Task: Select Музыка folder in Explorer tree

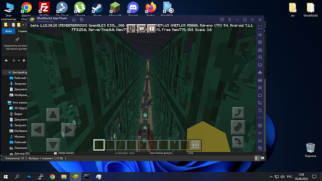Action: 17,136
